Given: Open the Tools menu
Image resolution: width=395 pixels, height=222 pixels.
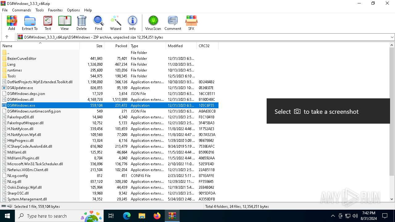Looking at the screenshot, I should [x=39, y=10].
